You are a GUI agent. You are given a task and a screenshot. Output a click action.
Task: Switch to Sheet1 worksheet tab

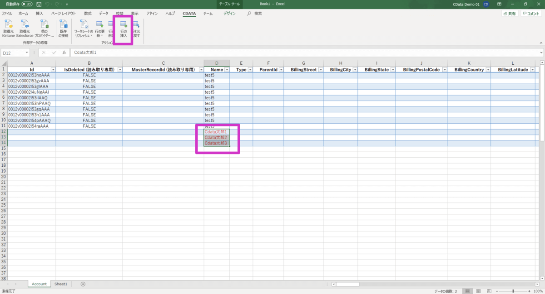61,284
